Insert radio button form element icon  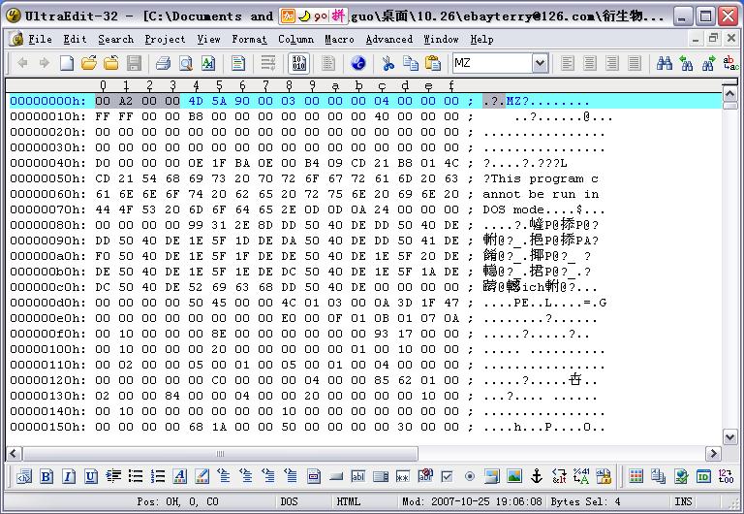coord(470,476)
